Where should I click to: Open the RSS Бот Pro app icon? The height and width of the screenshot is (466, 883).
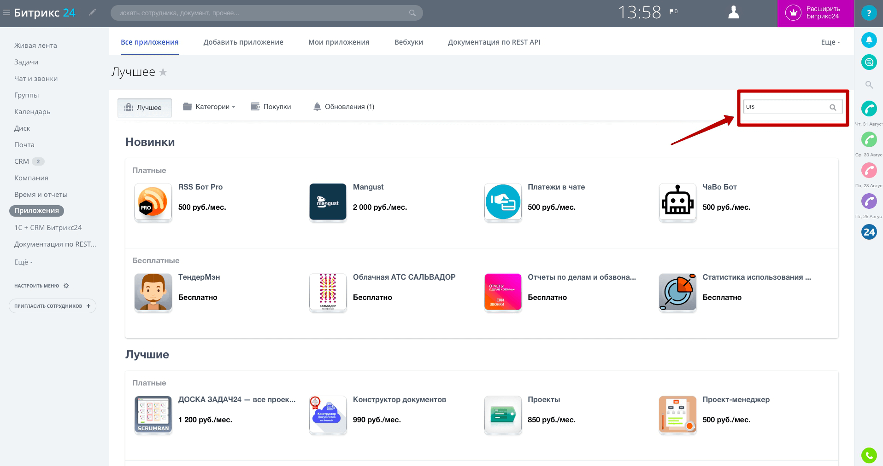click(x=153, y=202)
